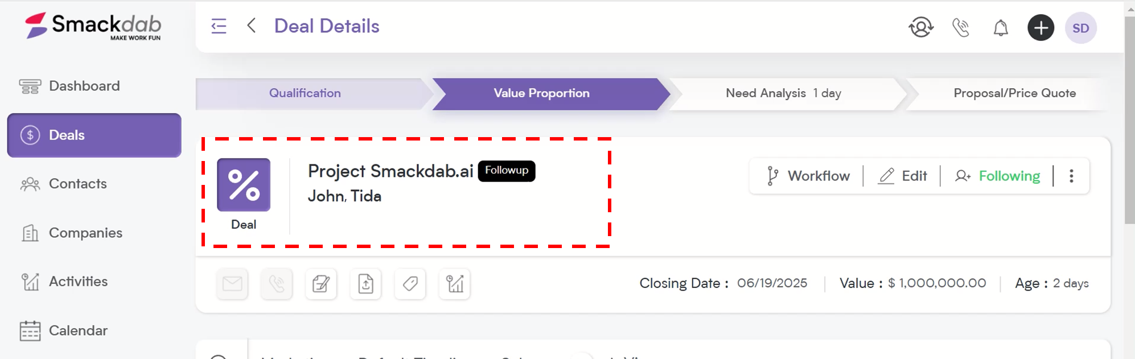Open the SD user profile avatar
Viewport: 1135px width, 359px height.
pyautogui.click(x=1080, y=28)
